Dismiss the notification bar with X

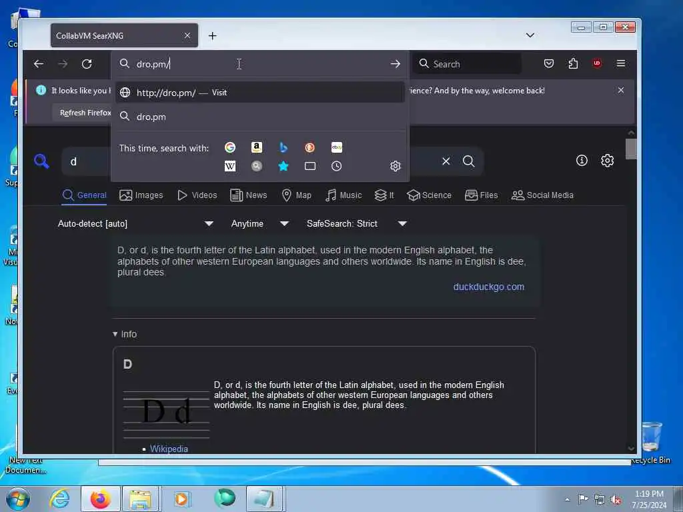coord(621,90)
